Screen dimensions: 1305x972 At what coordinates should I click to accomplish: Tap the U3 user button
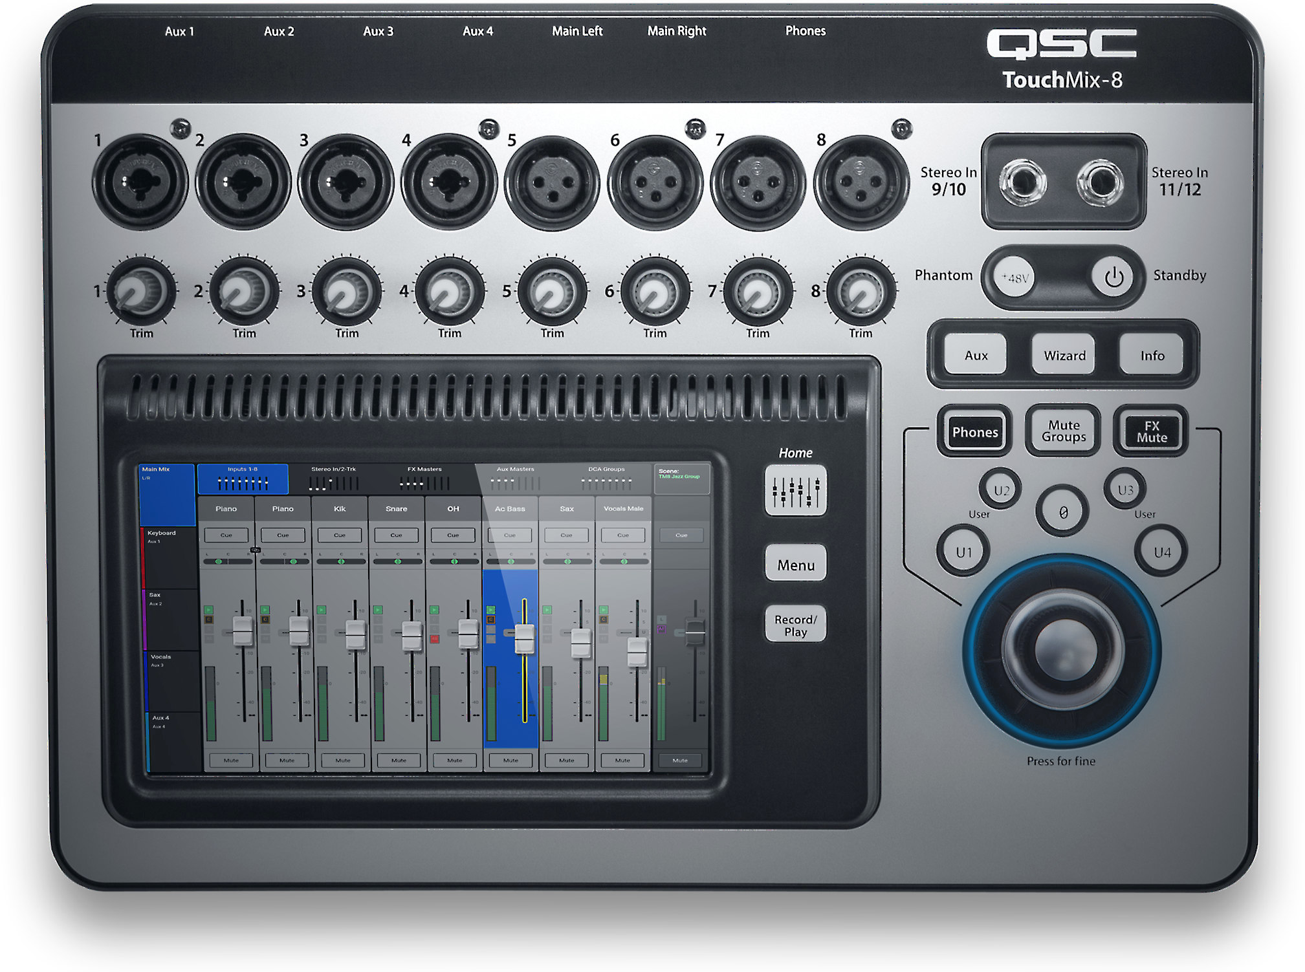pyautogui.click(x=1124, y=490)
